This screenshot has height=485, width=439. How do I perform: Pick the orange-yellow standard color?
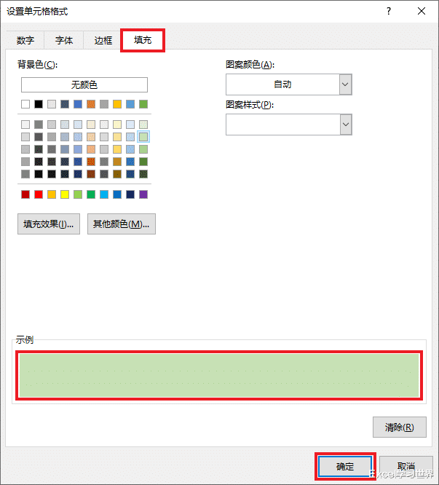[52, 194]
